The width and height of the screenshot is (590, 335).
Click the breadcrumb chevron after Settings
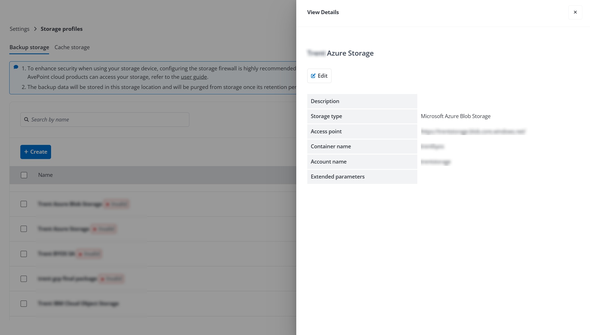tap(36, 29)
